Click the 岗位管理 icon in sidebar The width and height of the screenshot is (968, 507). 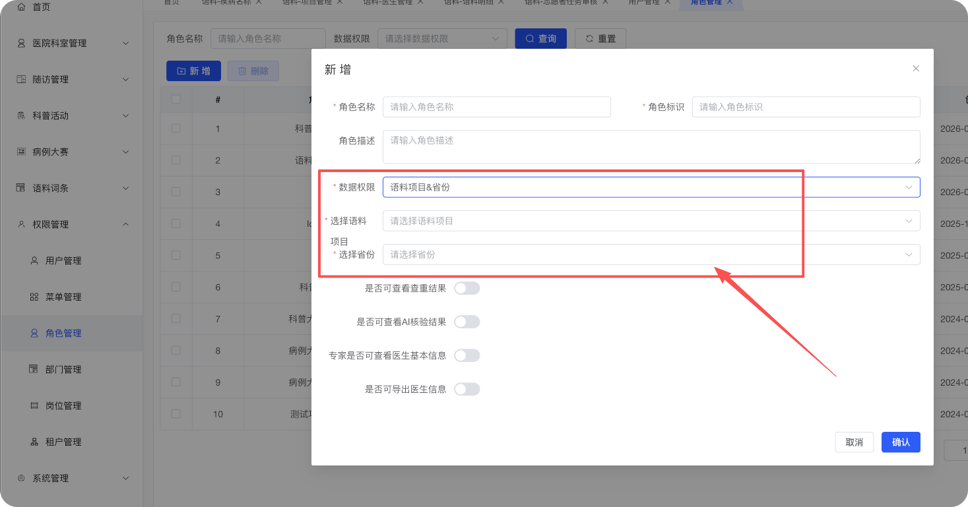(x=34, y=405)
